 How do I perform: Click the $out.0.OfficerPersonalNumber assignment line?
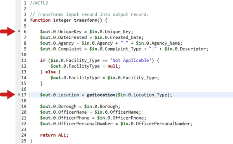pyautogui.click(x=116, y=124)
